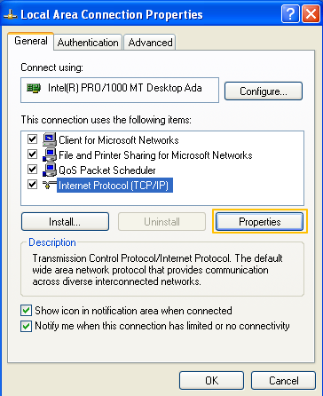Close the dialog with the red X
The height and width of the screenshot is (396, 323).
pyautogui.click(x=311, y=13)
